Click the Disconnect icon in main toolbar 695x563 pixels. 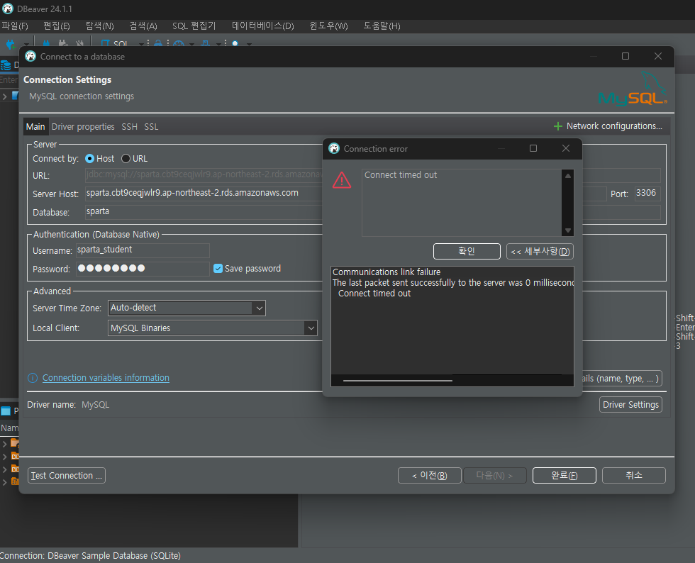(x=79, y=43)
